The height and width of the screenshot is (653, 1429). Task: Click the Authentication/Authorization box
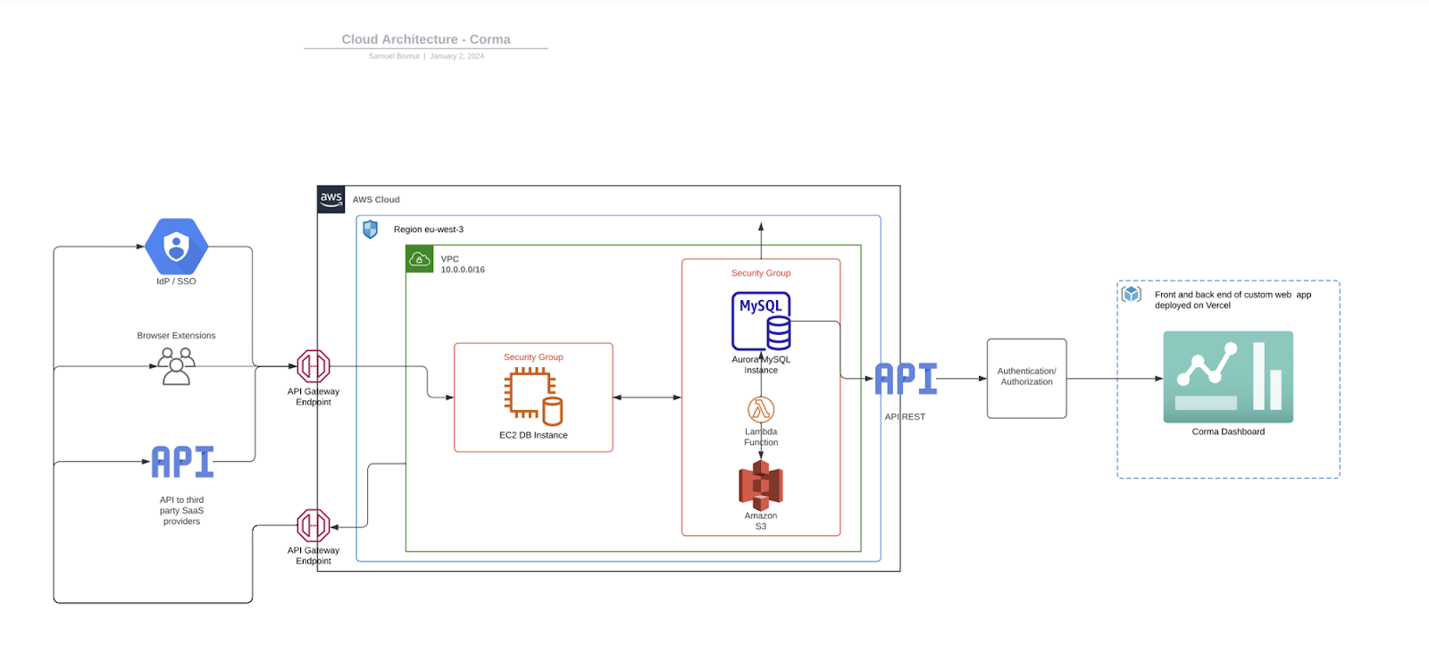(x=1026, y=378)
